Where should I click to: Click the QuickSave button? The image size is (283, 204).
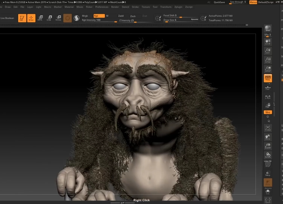(x=219, y=2)
